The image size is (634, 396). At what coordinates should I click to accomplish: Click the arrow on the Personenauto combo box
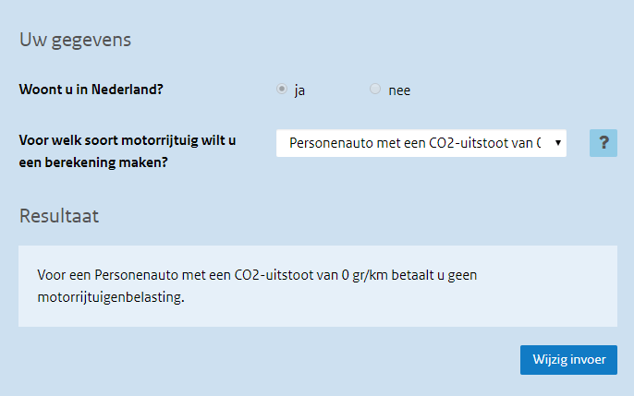click(558, 143)
